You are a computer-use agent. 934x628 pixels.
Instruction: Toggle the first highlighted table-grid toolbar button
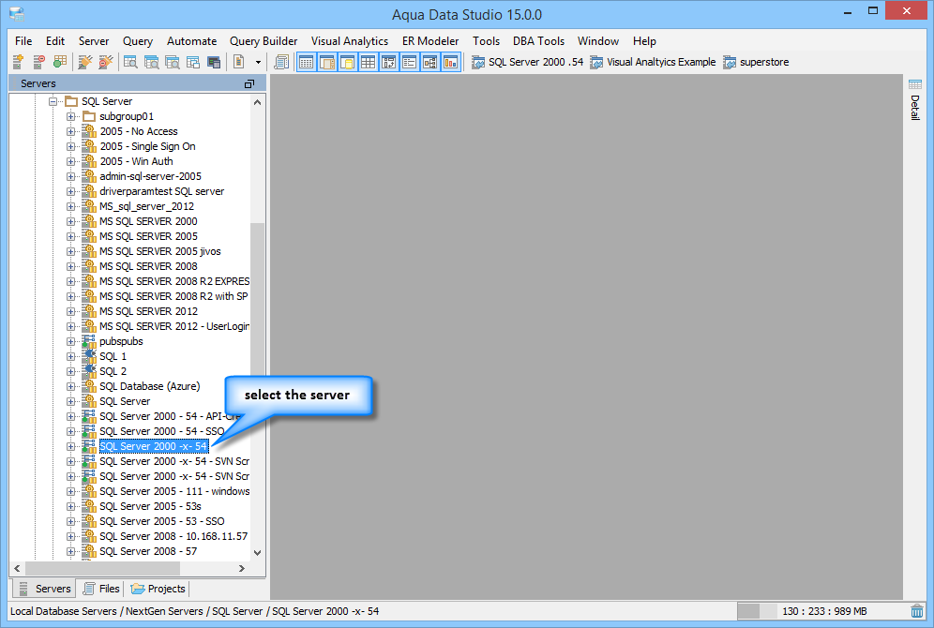pyautogui.click(x=306, y=62)
